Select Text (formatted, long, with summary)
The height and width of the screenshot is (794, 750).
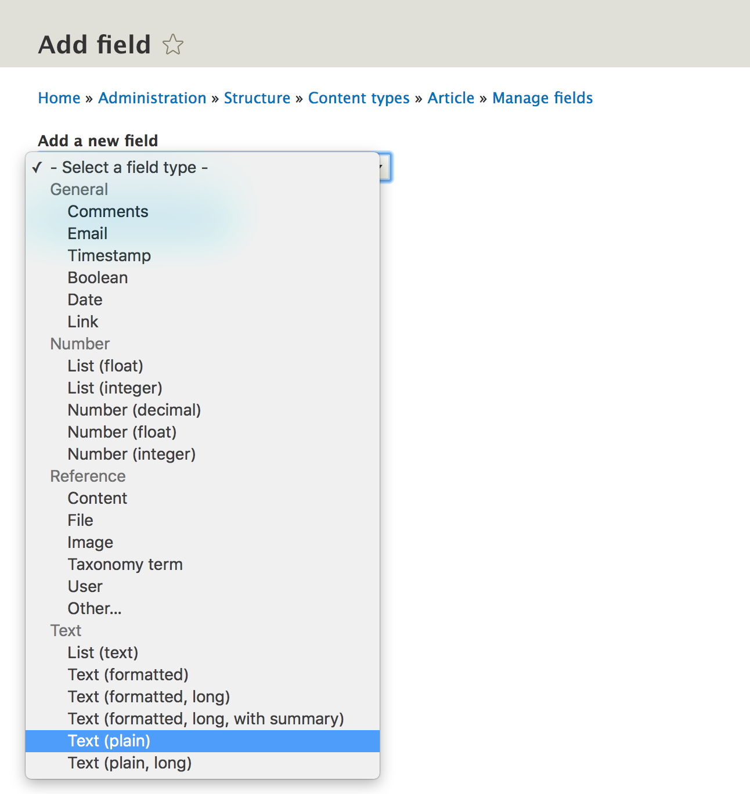point(205,719)
